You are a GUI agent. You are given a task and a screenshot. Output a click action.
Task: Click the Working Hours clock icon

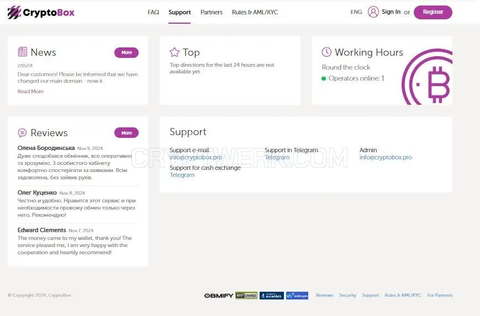click(x=326, y=52)
